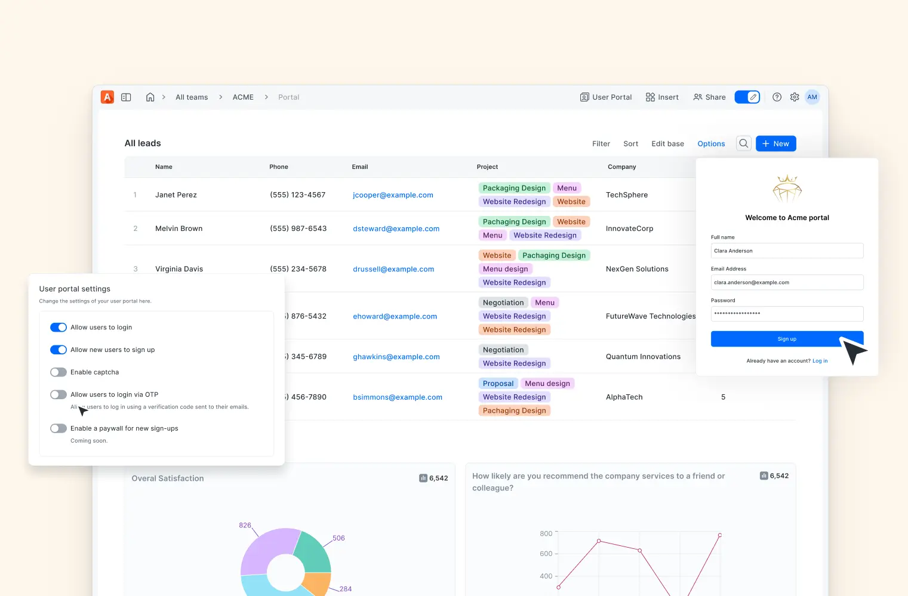Screen dimensions: 908x596
Task: Expand chevron after home icon
Action: tap(164, 97)
